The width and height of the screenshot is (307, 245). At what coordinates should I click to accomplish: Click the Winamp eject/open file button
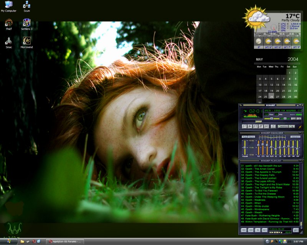click(x=273, y=126)
